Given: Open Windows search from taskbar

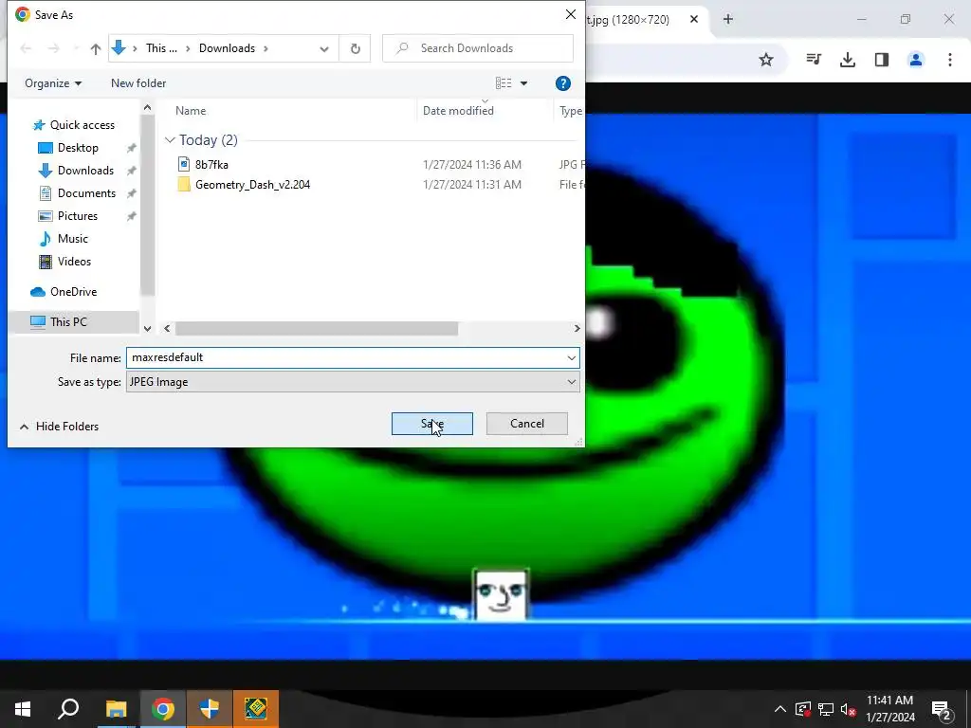Looking at the screenshot, I should click(68, 709).
